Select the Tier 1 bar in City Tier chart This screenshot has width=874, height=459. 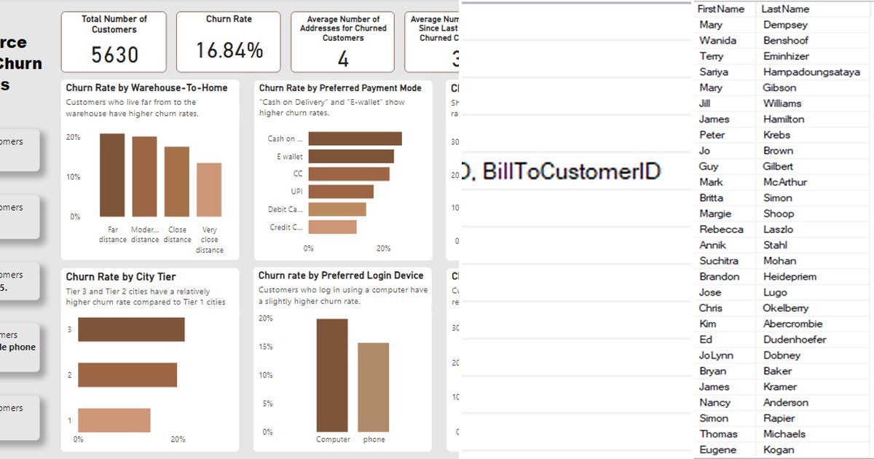coord(114,420)
